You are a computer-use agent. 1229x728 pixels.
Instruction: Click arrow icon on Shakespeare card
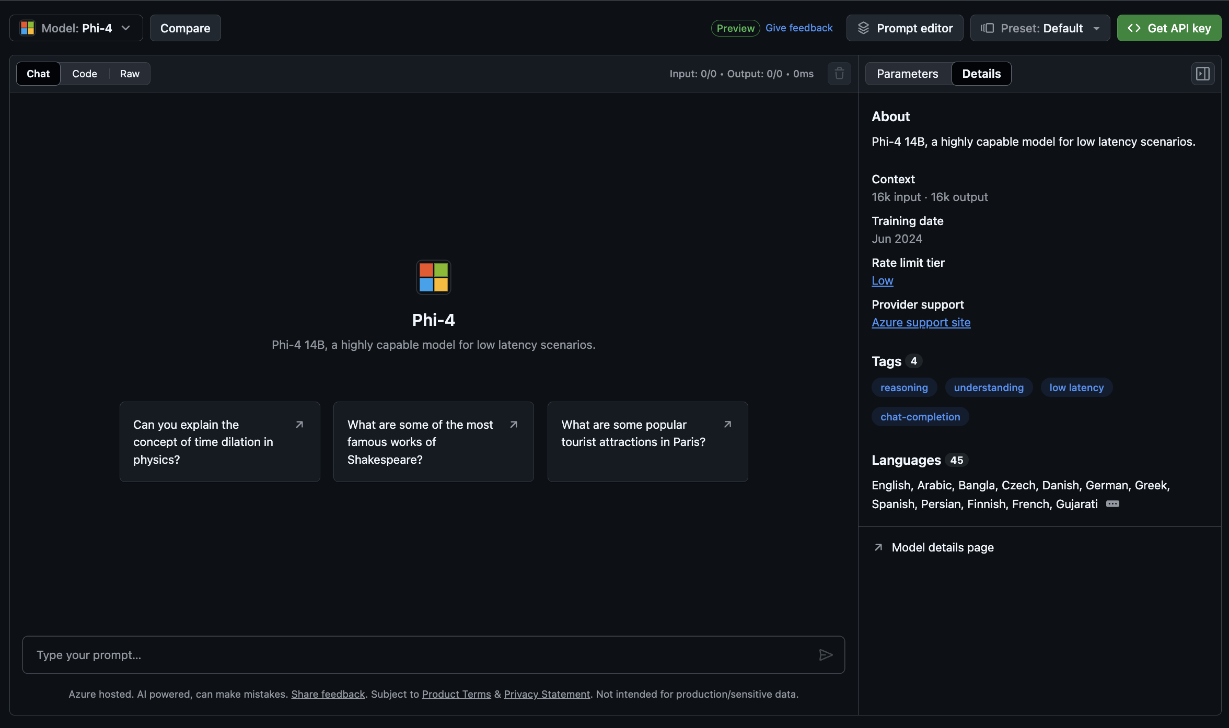pos(514,425)
